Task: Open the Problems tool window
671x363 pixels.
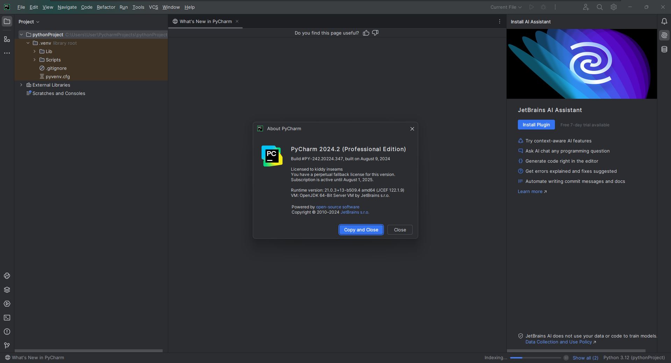Action: pyautogui.click(x=7, y=332)
